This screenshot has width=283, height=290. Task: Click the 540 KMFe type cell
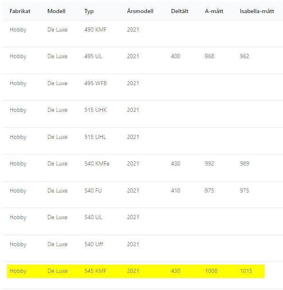(x=97, y=163)
